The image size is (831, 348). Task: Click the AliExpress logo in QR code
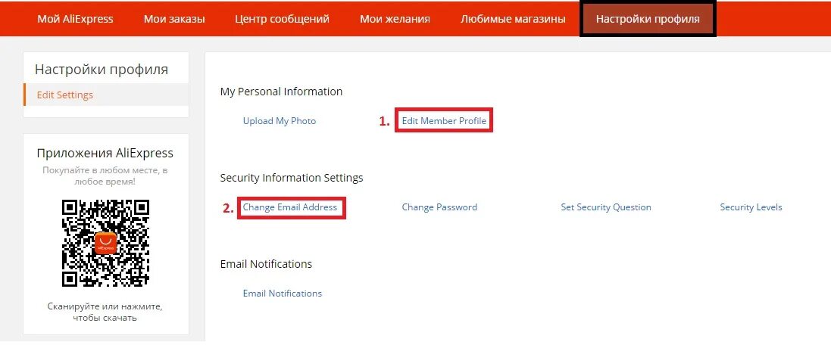pos(105,243)
